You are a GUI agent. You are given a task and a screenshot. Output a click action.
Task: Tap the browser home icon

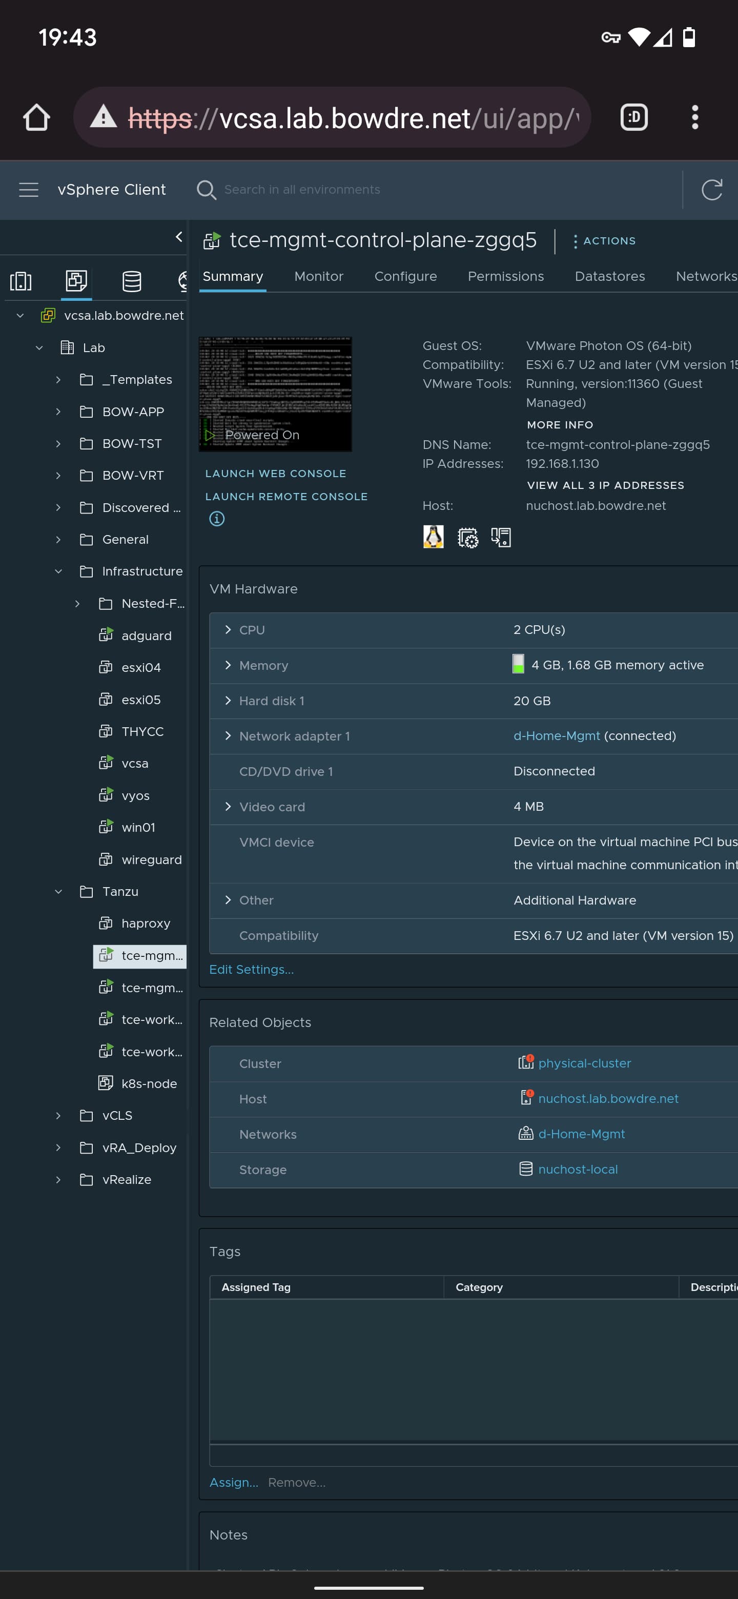tap(36, 117)
